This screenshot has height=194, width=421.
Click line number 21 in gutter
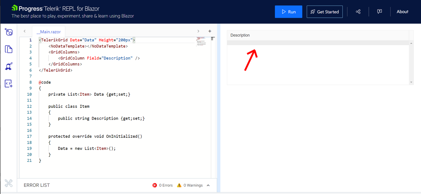(x=30, y=160)
